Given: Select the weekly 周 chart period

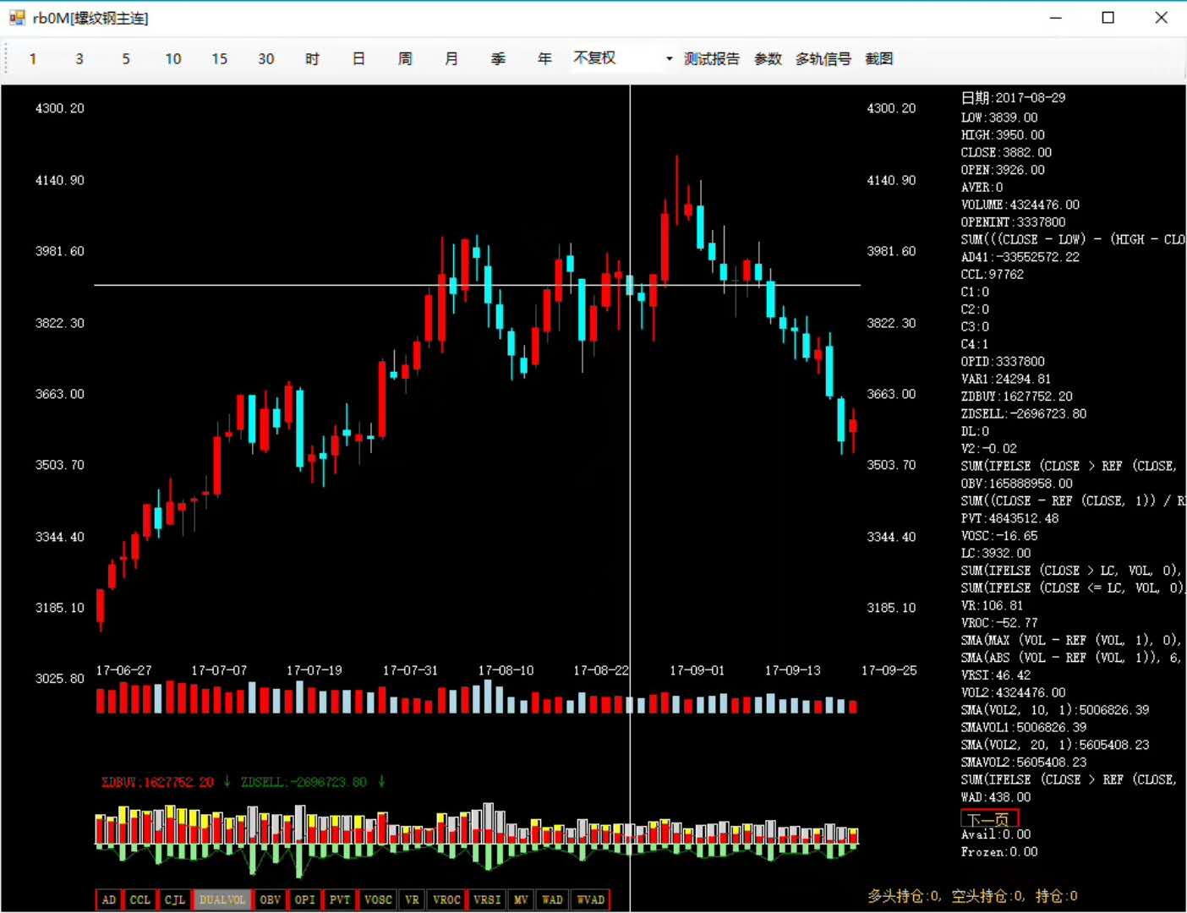Looking at the screenshot, I should [x=405, y=58].
